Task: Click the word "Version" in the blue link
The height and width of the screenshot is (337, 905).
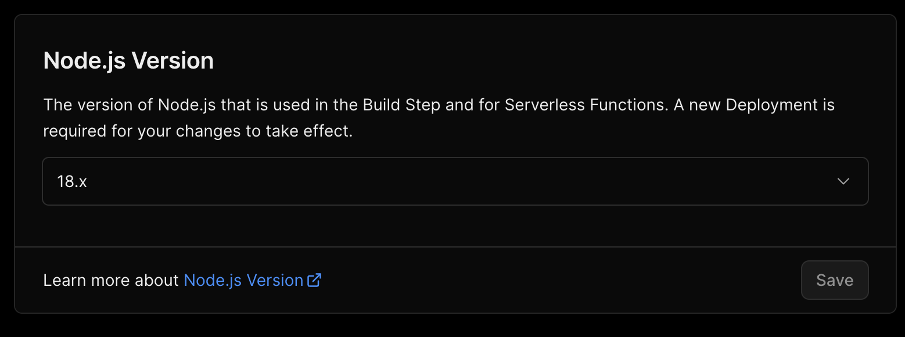Action: point(275,280)
